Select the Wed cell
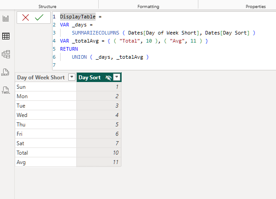This screenshot has height=199, width=276. coord(46,115)
